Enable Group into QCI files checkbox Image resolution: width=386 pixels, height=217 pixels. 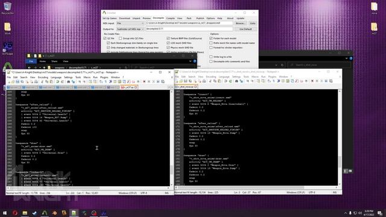(121, 39)
